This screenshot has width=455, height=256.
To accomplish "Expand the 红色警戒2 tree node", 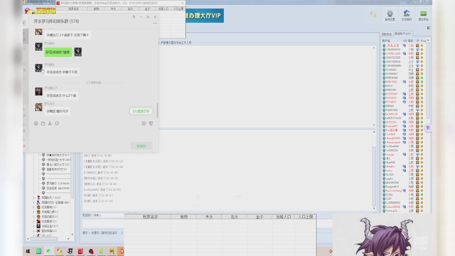I will tap(34, 207).
